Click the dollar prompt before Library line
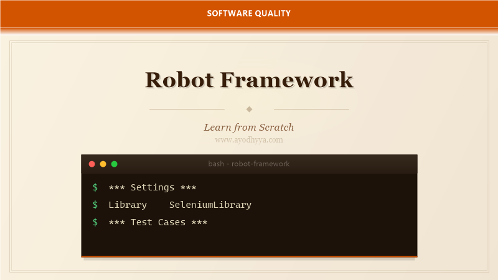This screenshot has width=498, height=280. point(95,205)
